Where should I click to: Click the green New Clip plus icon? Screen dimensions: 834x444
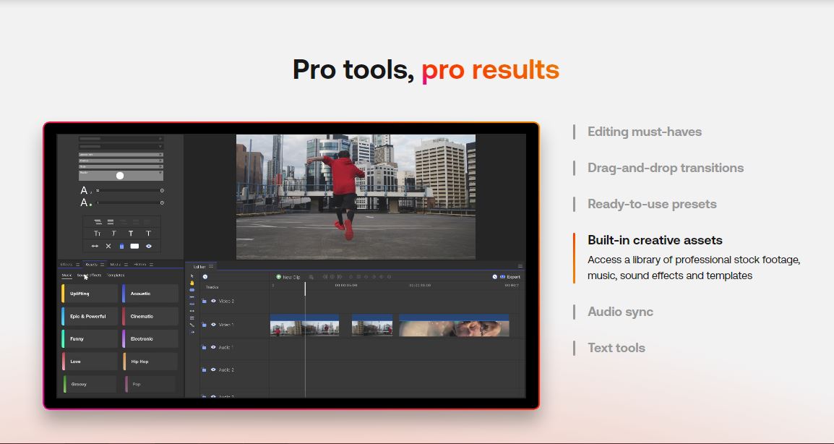tap(278, 277)
